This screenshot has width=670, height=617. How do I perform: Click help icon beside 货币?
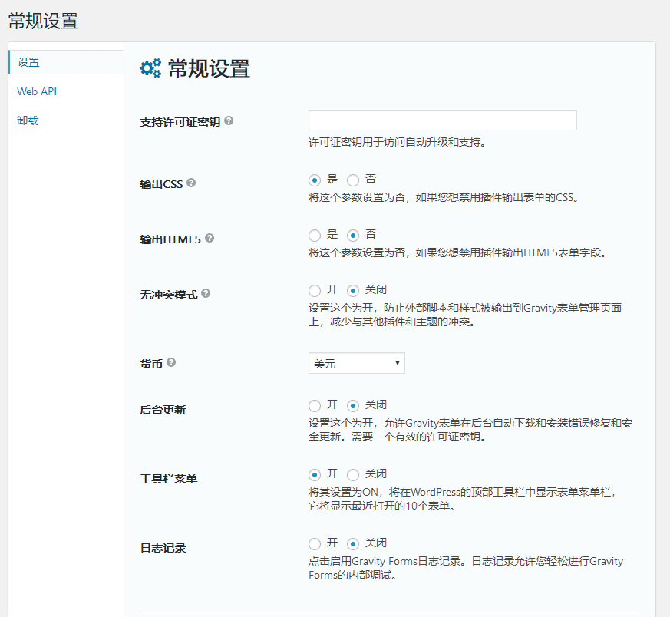pos(171,363)
